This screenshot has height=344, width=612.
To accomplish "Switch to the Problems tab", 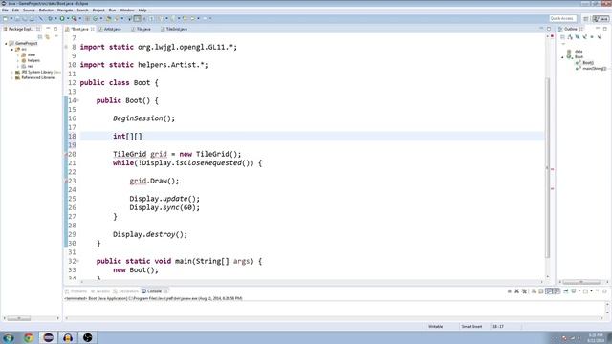I will (76, 291).
